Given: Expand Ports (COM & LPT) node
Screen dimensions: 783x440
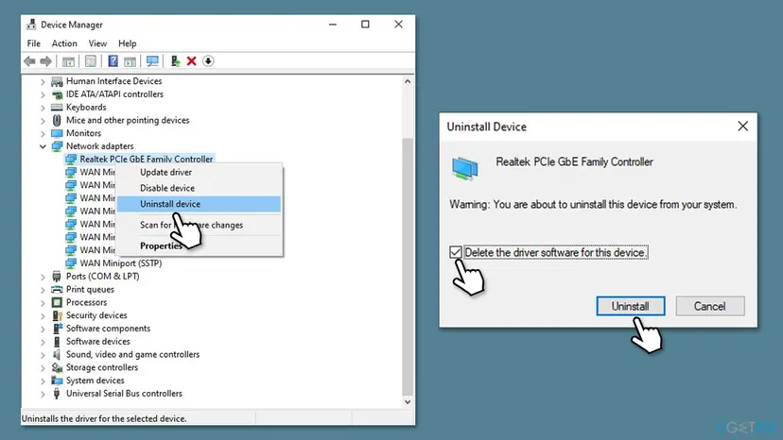Looking at the screenshot, I should (43, 277).
